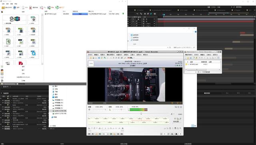Select 网络 in the Explorer navigation tree
This screenshot has width=256, height=145.
(x=54, y=117)
